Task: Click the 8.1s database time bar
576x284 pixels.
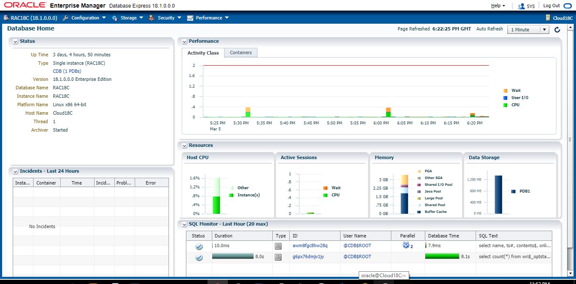Action: 442,256
